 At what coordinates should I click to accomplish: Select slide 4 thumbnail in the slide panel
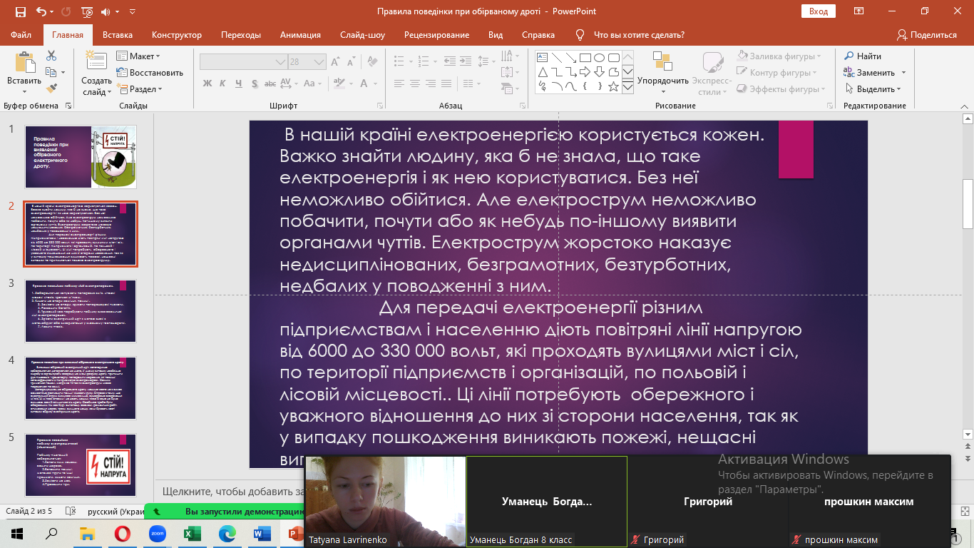[81, 388]
